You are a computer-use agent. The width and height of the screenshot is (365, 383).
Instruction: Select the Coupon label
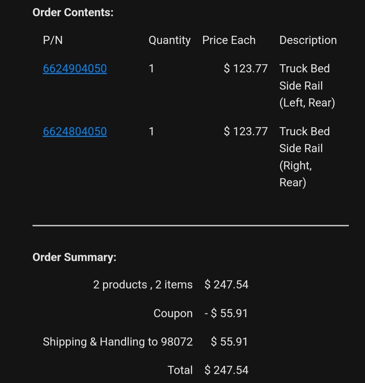(173, 313)
